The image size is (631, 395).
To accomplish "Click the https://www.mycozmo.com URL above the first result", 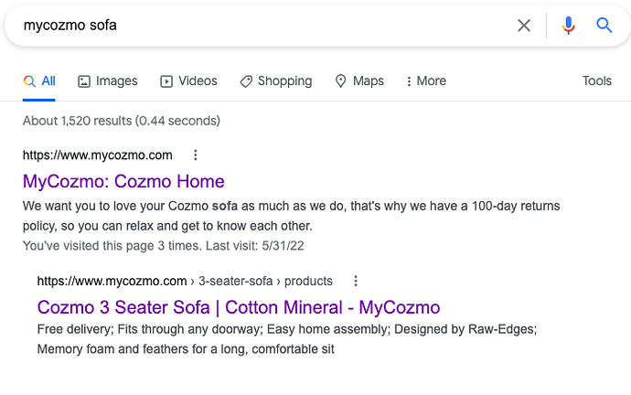I will 98,155.
